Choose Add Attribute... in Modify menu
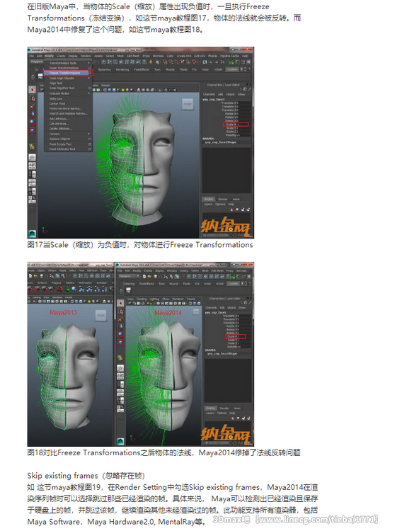Screen dimensions: 402x531 click(x=59, y=119)
